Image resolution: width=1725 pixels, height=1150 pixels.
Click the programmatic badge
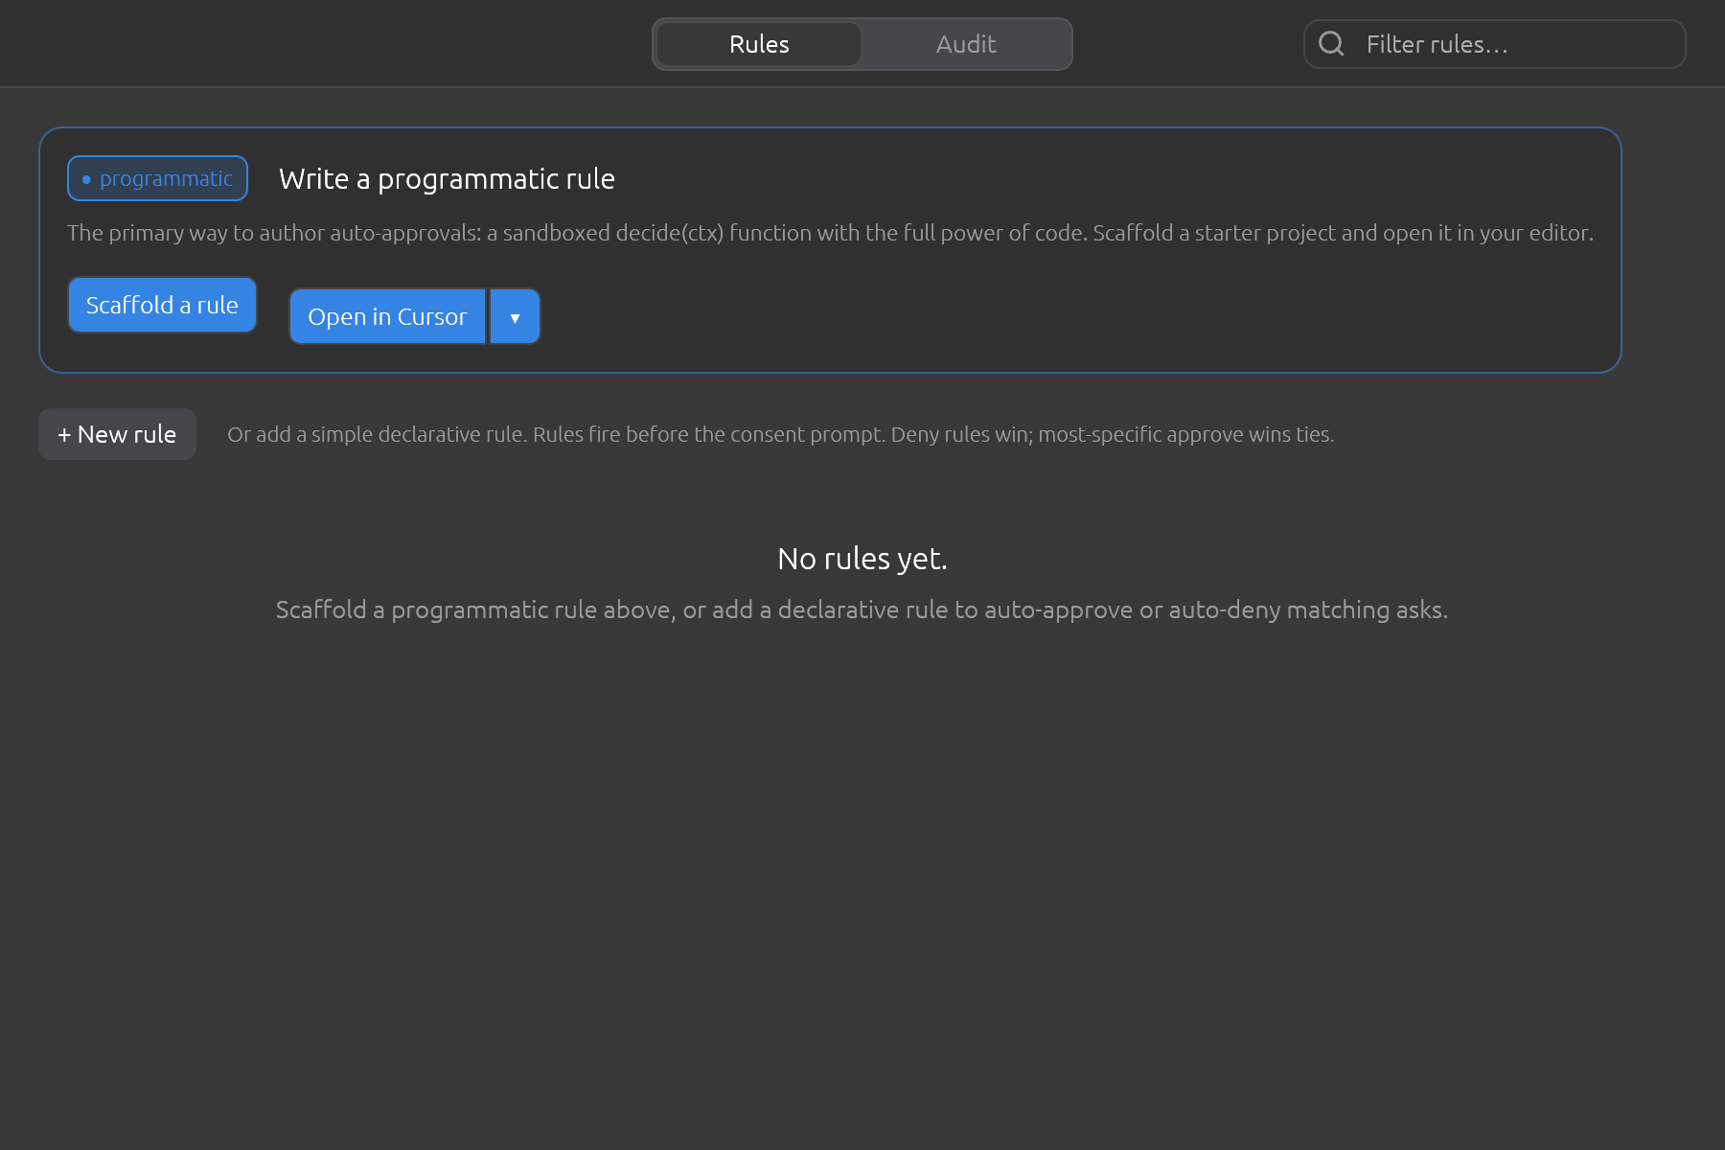point(157,178)
